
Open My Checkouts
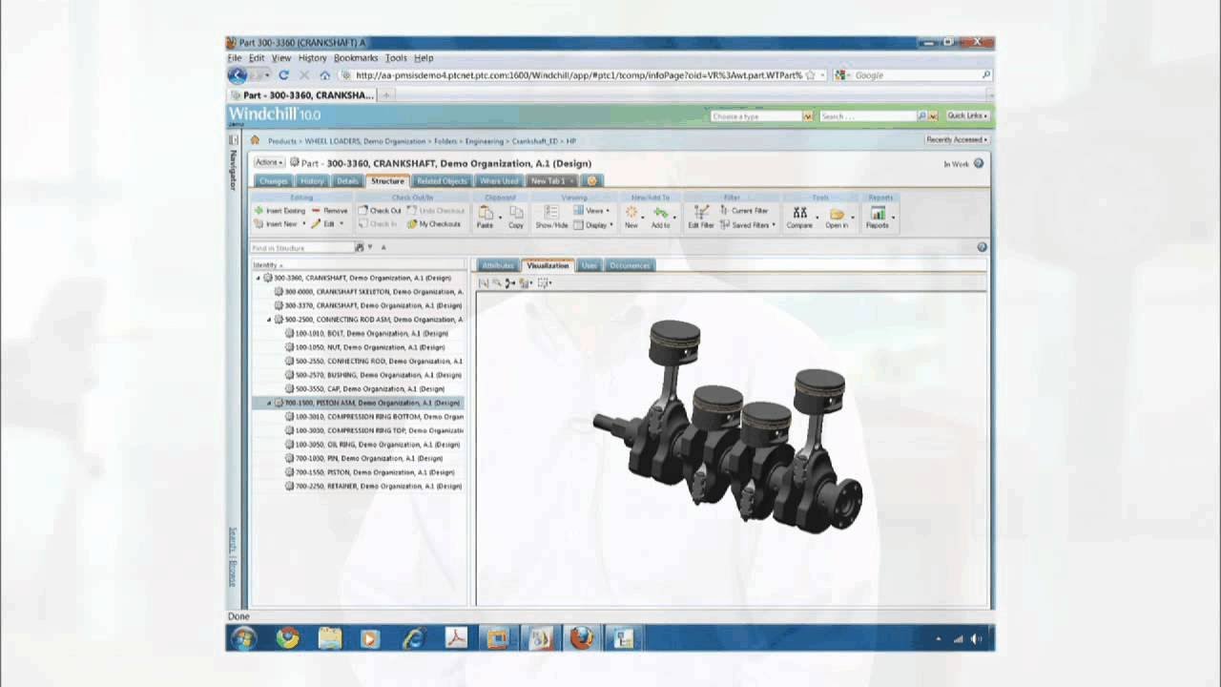pos(434,224)
